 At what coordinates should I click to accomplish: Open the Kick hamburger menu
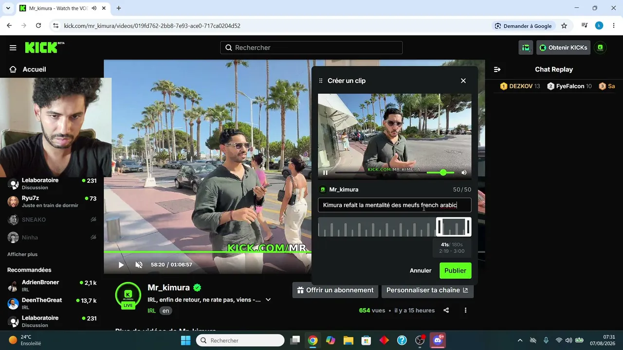coord(13,48)
